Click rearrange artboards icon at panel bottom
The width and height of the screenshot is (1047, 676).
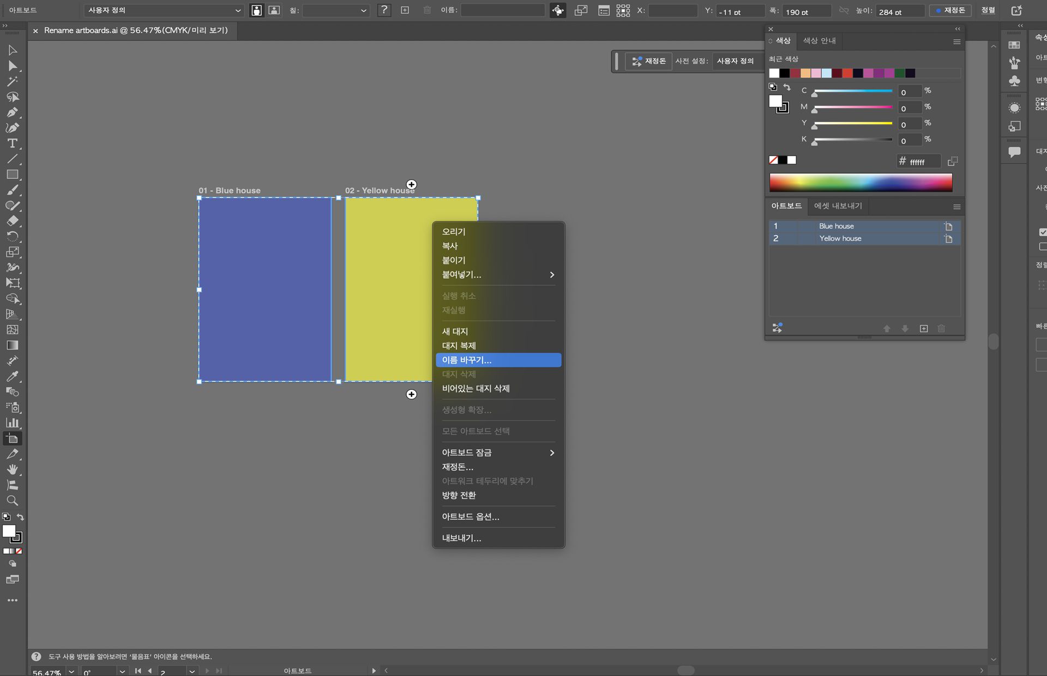(x=777, y=328)
